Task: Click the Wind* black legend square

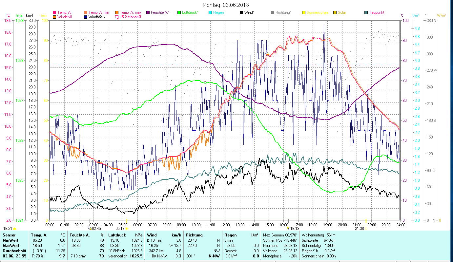Action: (241, 12)
